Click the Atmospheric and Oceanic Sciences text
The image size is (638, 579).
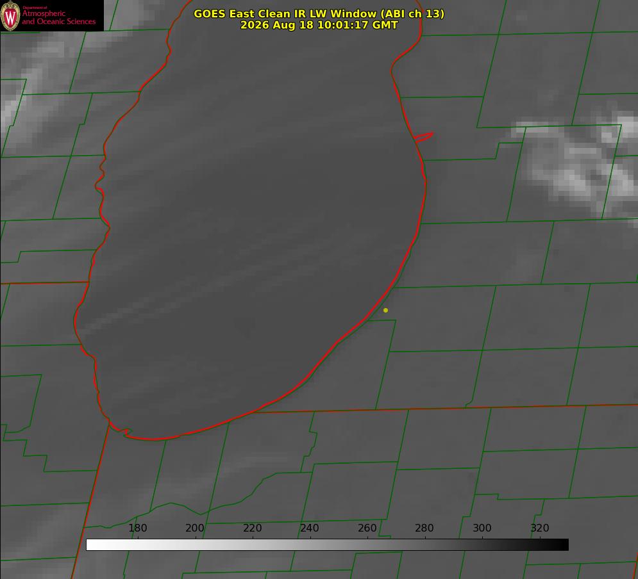(x=58, y=17)
